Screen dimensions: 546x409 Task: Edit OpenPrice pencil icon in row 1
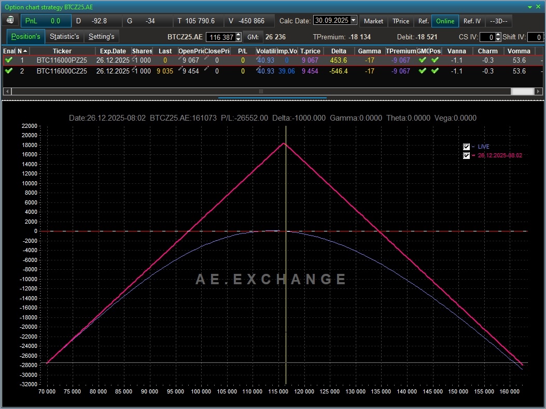point(180,59)
